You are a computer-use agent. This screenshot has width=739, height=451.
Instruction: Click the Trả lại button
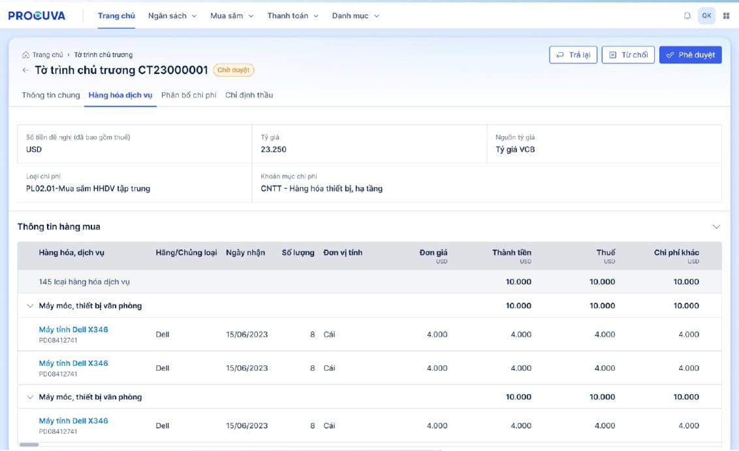coord(573,55)
